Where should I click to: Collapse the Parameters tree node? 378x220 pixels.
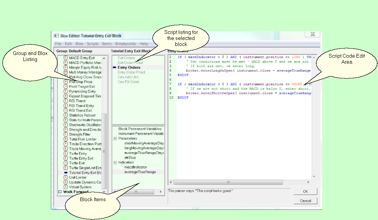click(x=115, y=139)
